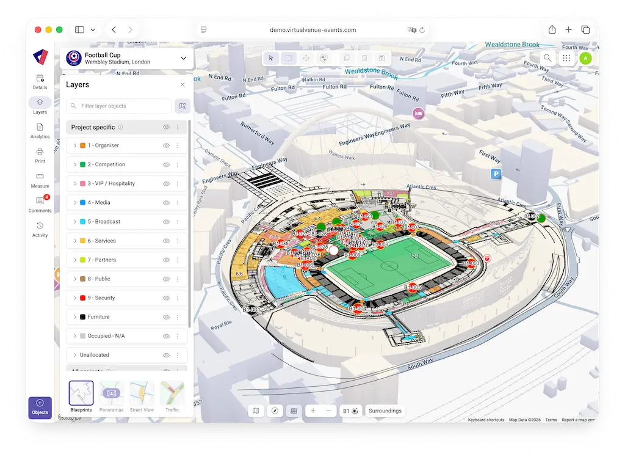625x457 pixels.
Task: Click the map search magnifier icon
Action: (547, 58)
